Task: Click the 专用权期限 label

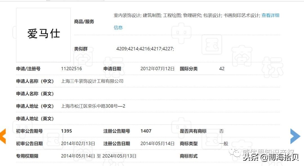Action: (27, 156)
